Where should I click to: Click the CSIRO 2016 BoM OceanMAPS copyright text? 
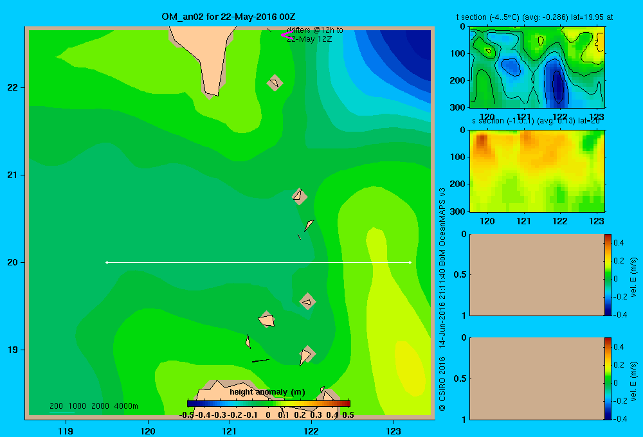(442, 299)
